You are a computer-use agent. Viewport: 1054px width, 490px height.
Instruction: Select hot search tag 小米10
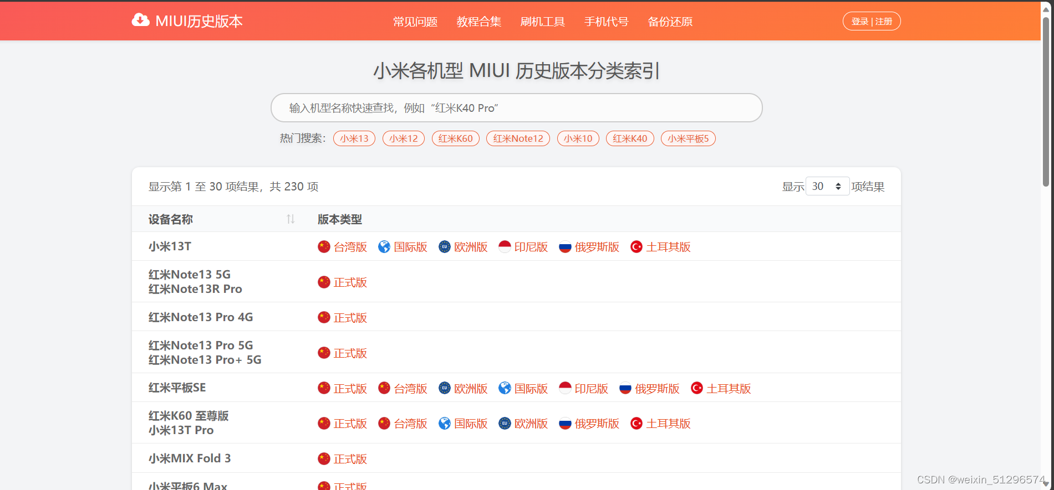click(x=578, y=138)
